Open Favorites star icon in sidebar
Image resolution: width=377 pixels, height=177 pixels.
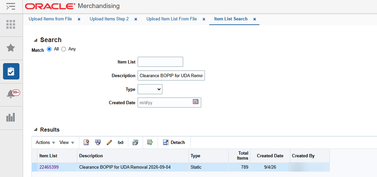11,48
